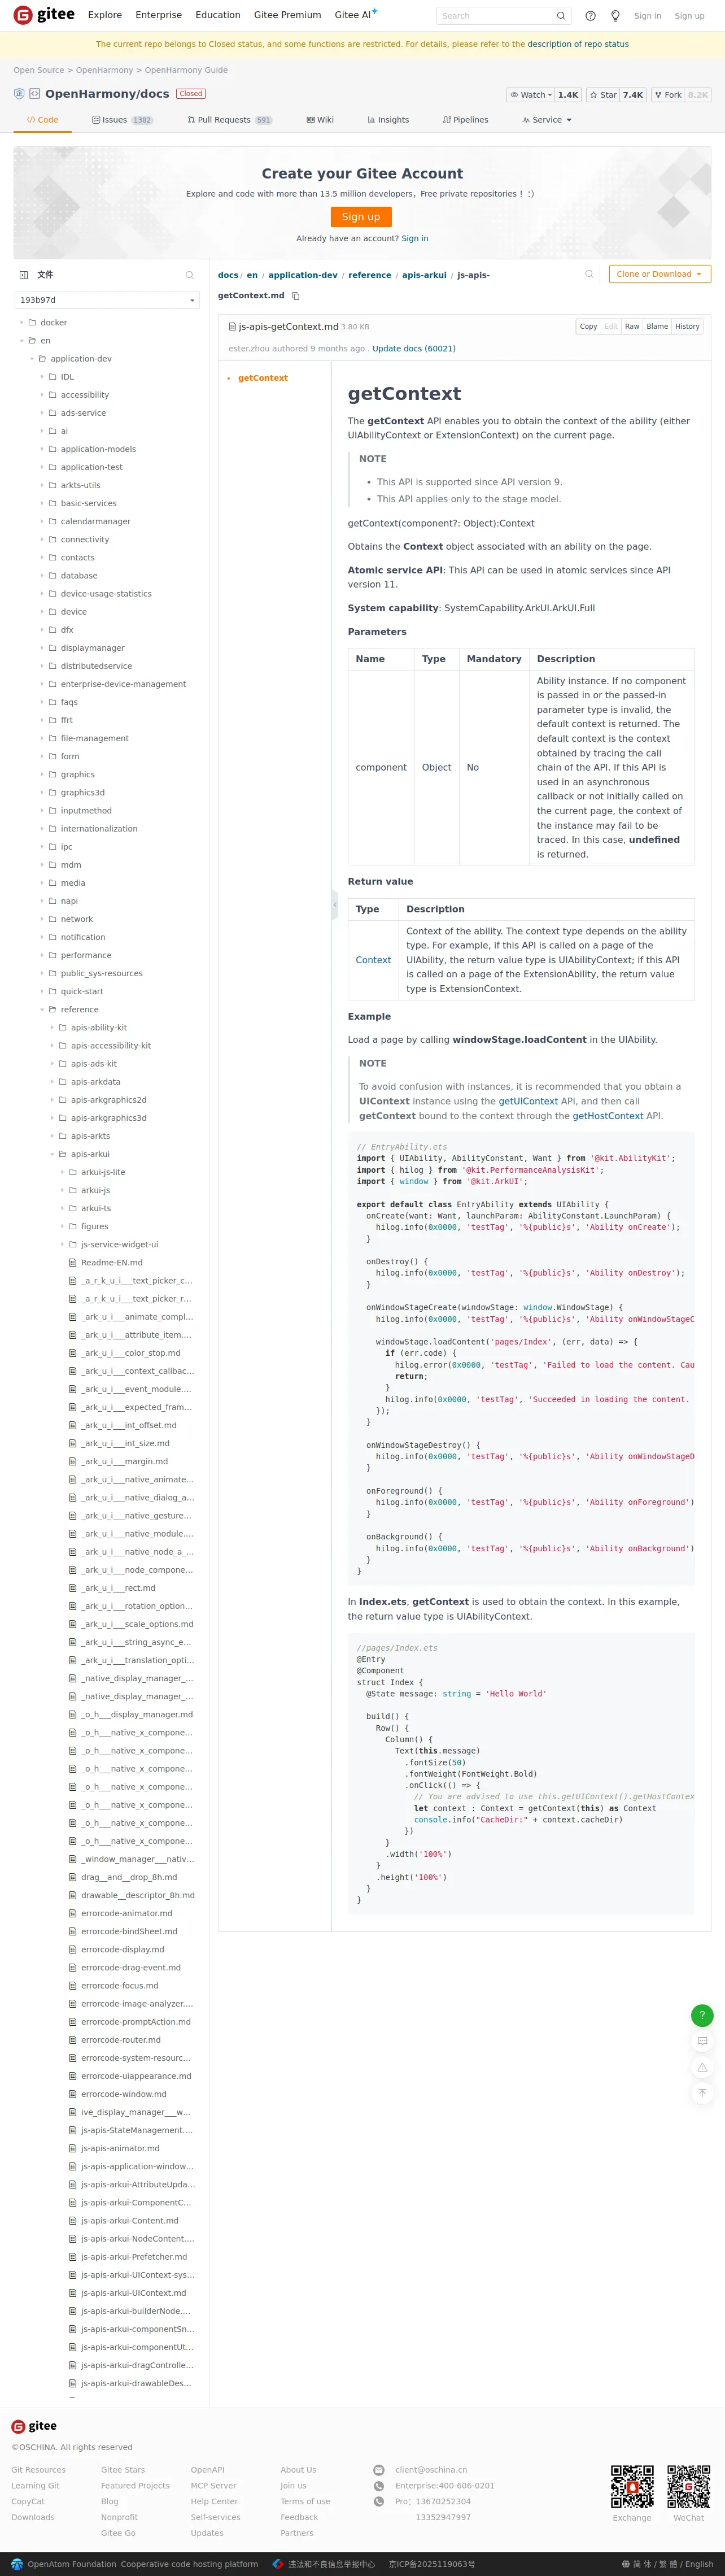Click apis-arkui breadcrumb
This screenshot has width=725, height=2576.
click(x=424, y=275)
